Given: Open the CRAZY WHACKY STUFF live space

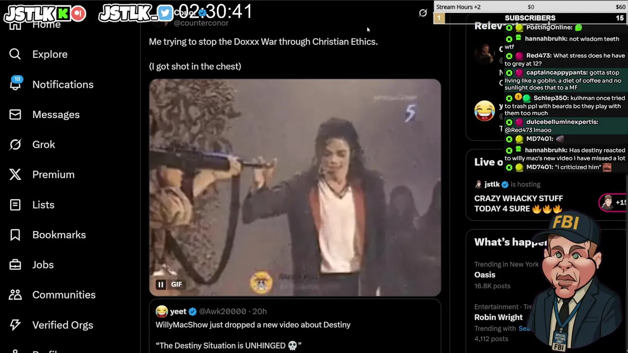Looking at the screenshot, I should [x=519, y=203].
